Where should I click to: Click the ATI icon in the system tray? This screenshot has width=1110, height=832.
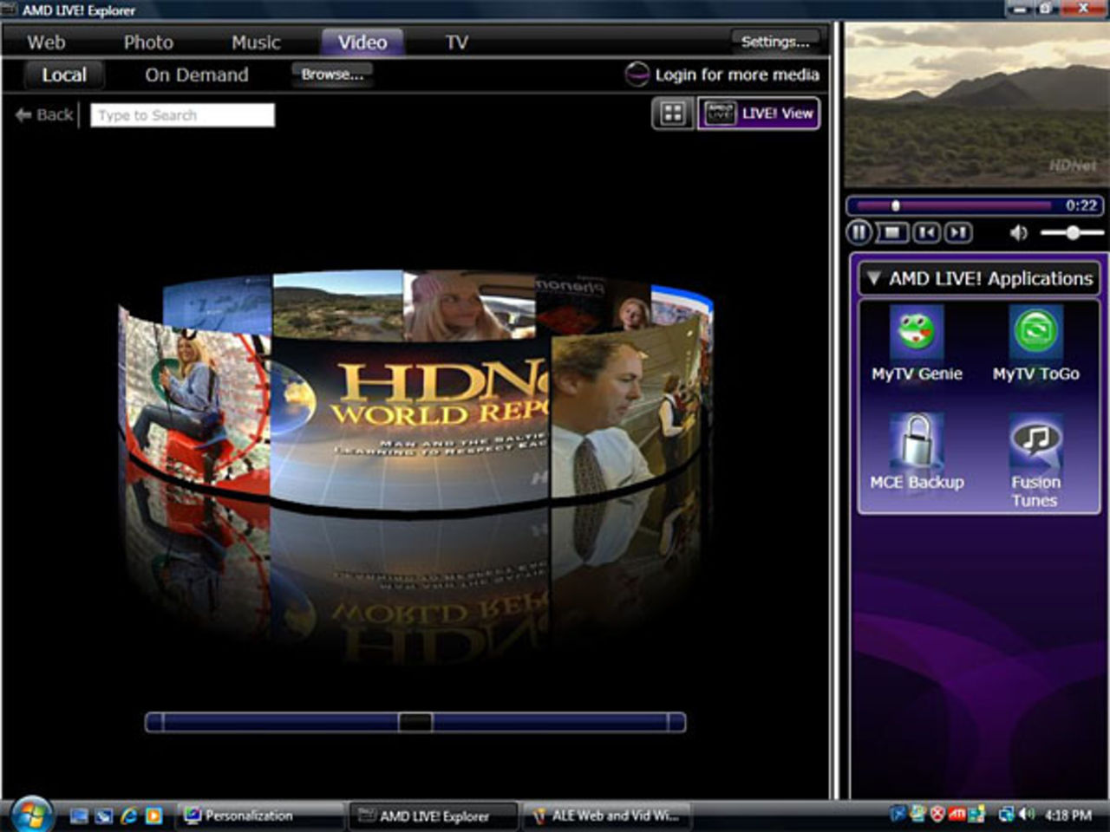(x=957, y=815)
